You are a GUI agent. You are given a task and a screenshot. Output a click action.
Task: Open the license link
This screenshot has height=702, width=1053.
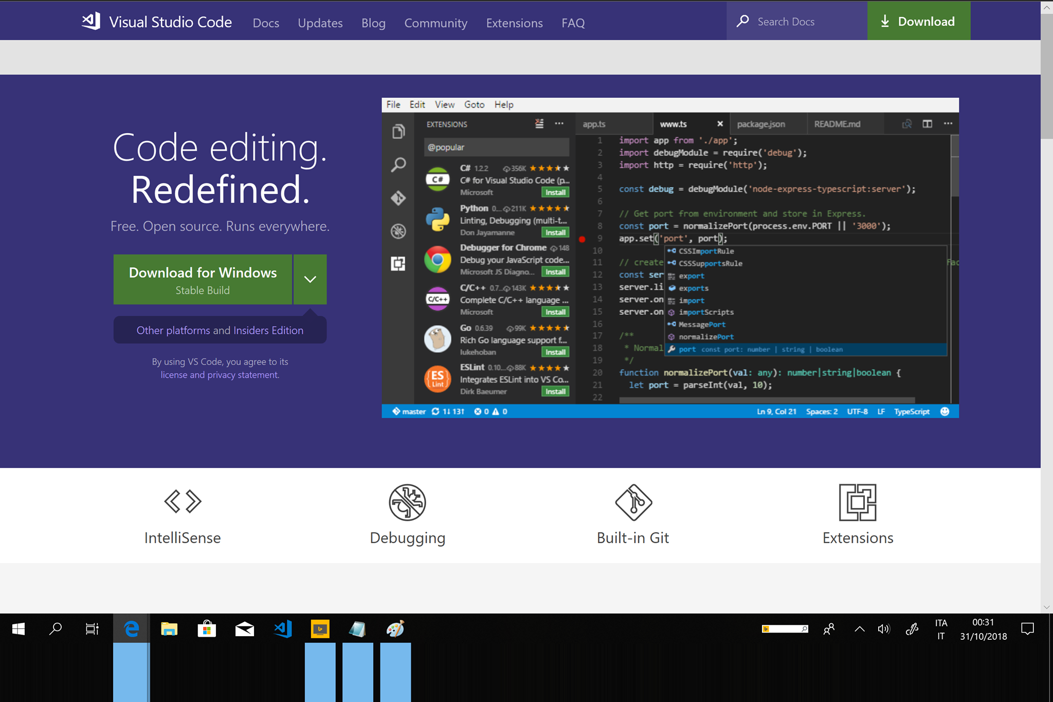click(x=174, y=374)
